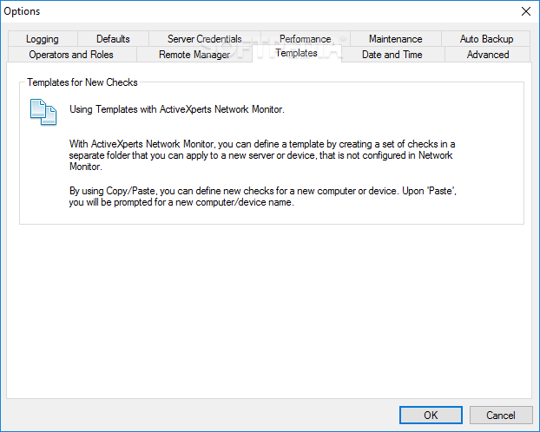Switch to the Auto Backup tab
Screen dimensions: 540x432
[x=486, y=39]
